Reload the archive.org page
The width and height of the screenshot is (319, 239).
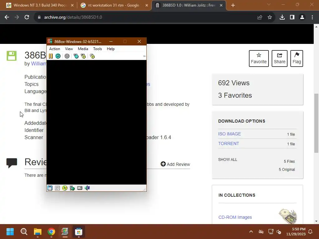[x=27, y=17]
